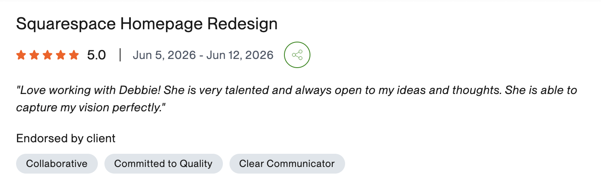Click the vertical divider after the rating
This screenshot has height=188, width=601.
[120, 55]
